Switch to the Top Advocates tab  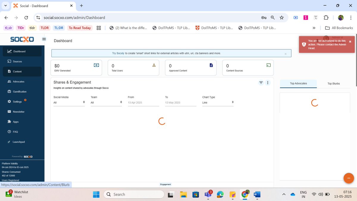coord(298,84)
